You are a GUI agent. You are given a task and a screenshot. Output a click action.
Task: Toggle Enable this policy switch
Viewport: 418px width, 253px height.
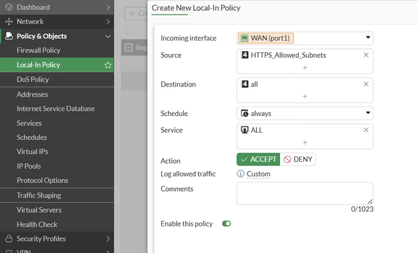tap(226, 224)
